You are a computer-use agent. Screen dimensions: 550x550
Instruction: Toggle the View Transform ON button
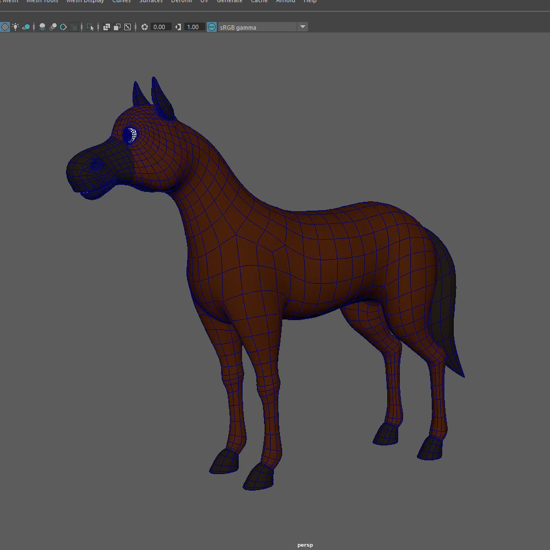point(212,27)
